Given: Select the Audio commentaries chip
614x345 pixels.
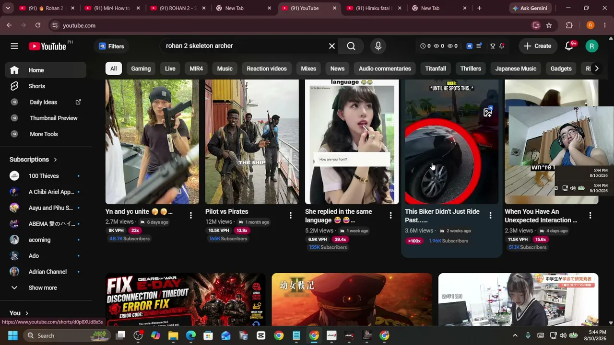Looking at the screenshot, I should pos(385,69).
